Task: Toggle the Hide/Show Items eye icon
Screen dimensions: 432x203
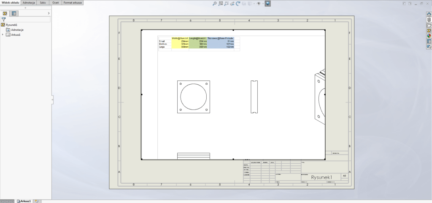Action: tap(259, 3)
